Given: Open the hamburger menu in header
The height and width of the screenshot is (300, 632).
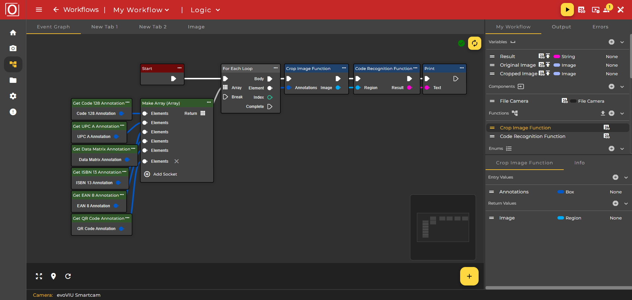Looking at the screenshot, I should [39, 10].
